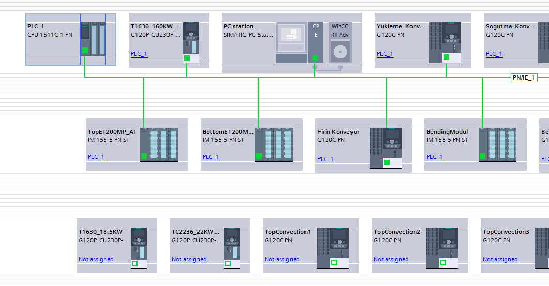Viewport: 549px width, 286px height.
Task: Click the TopConvection2 G120C drive icon
Action: [x=442, y=248]
